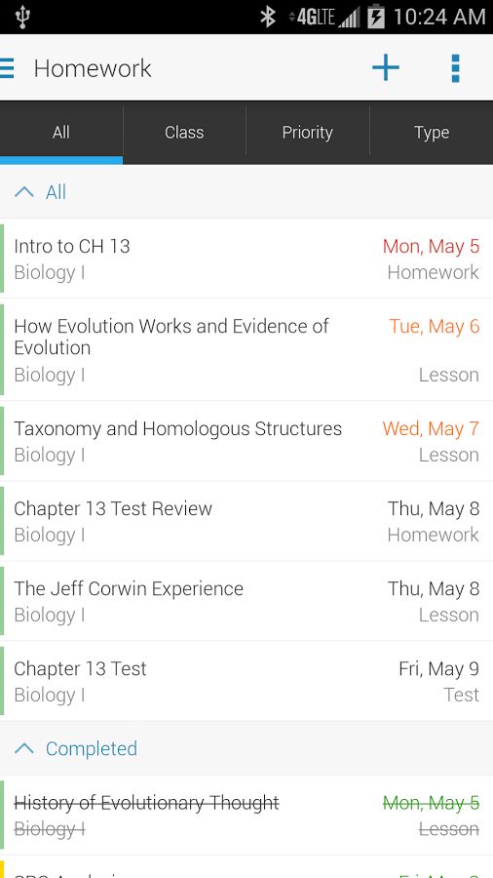The image size is (493, 878).
Task: Tap the plus icon to add homework
Action: coord(386,67)
